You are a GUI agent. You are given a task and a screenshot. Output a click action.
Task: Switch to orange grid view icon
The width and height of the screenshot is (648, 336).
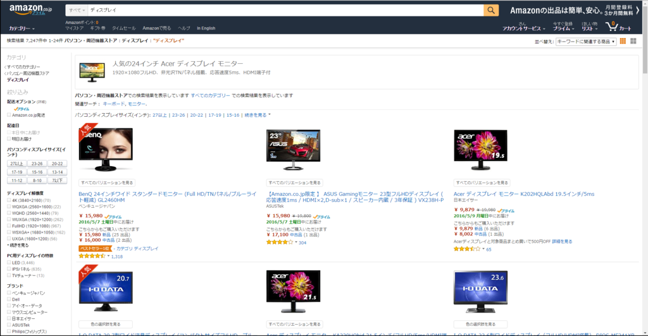[x=623, y=41]
